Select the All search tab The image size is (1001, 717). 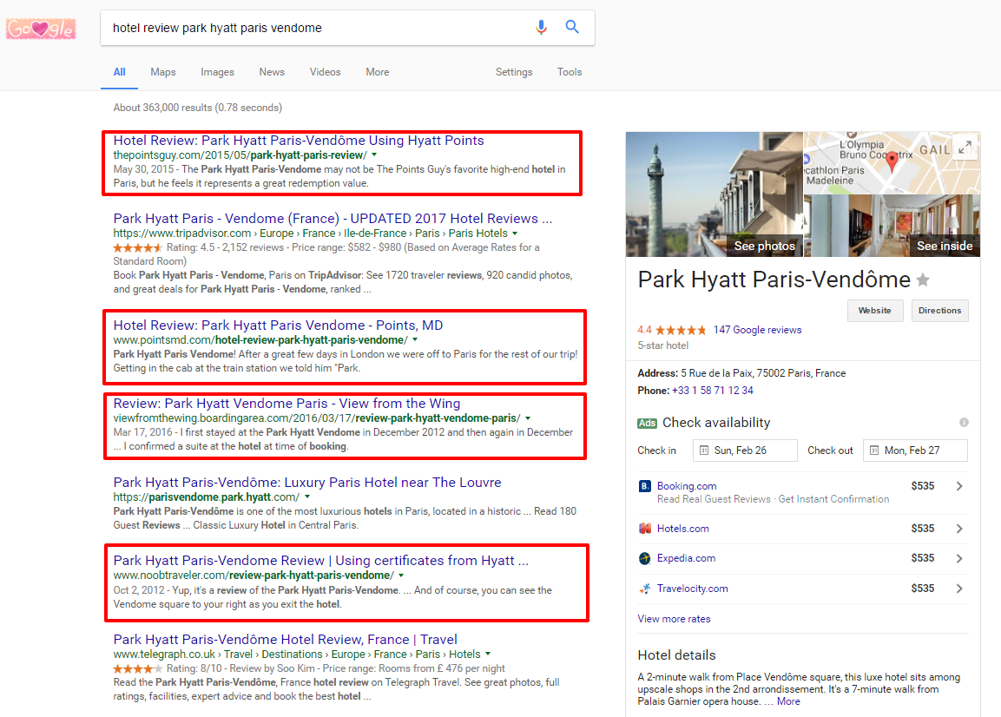[120, 72]
